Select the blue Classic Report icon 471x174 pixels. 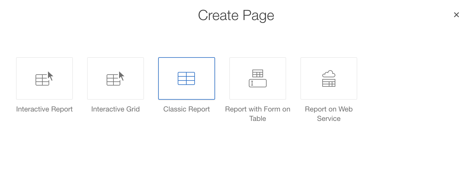(x=186, y=78)
